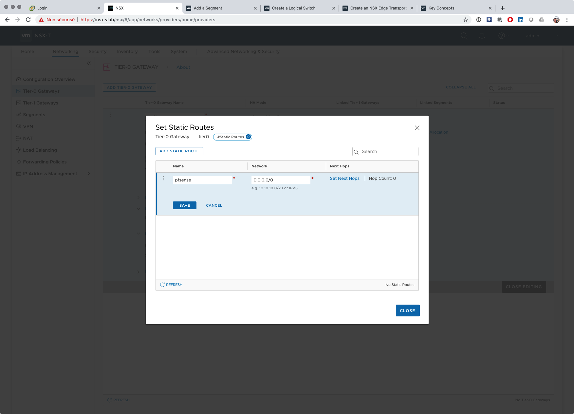Close the Set Static Routes dialog with X
The width and height of the screenshot is (574, 414).
tap(417, 128)
